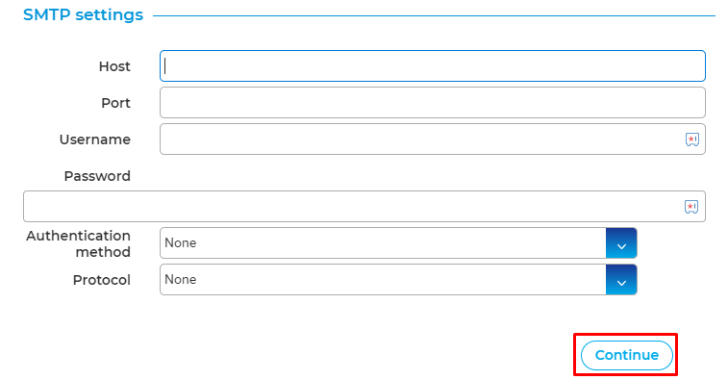Click the blinking text cursor in Host

click(x=165, y=66)
